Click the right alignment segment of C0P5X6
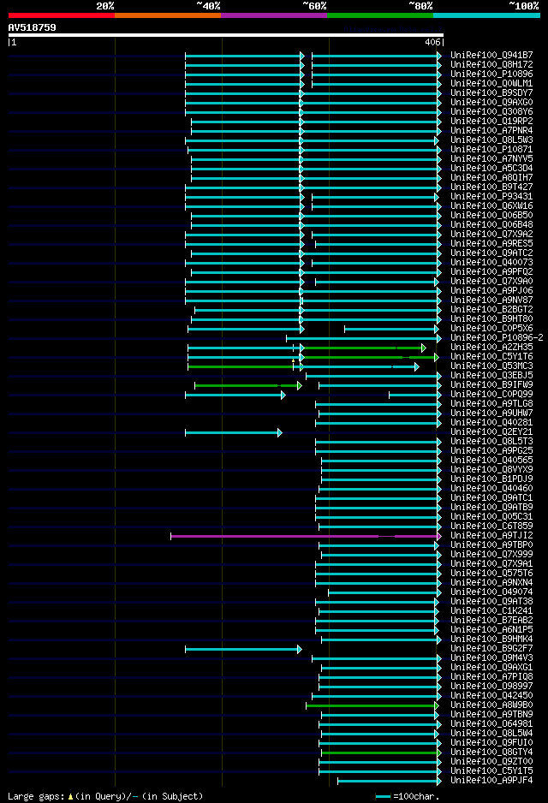 (x=392, y=330)
